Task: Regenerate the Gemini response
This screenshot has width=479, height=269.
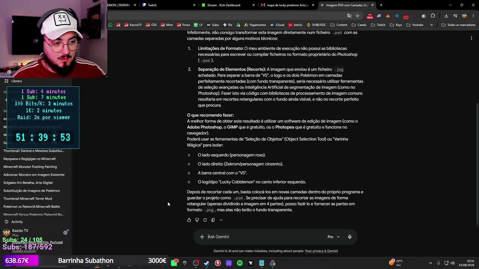Action: click(x=205, y=220)
